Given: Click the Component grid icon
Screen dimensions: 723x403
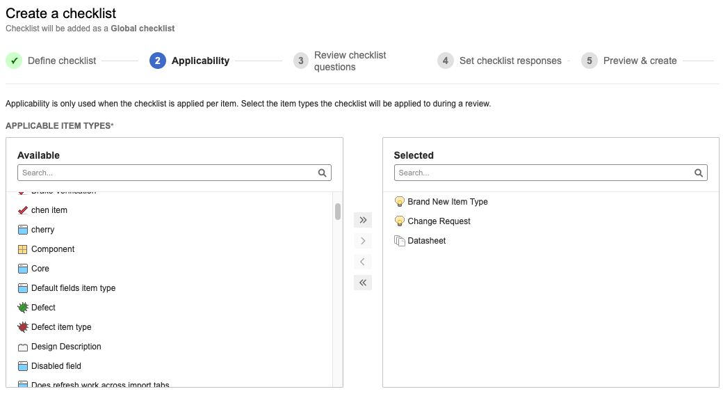Looking at the screenshot, I should pos(22,249).
